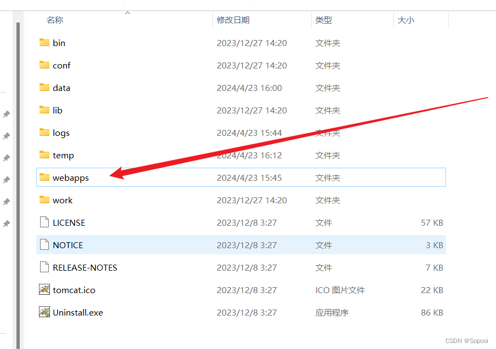496x349 pixels.
Task: Open the data folder
Action: pos(61,88)
